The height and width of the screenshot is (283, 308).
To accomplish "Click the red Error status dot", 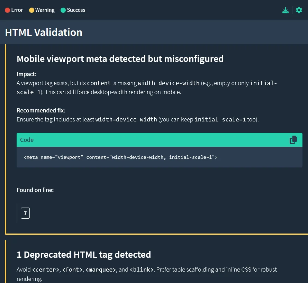I will [7, 10].
